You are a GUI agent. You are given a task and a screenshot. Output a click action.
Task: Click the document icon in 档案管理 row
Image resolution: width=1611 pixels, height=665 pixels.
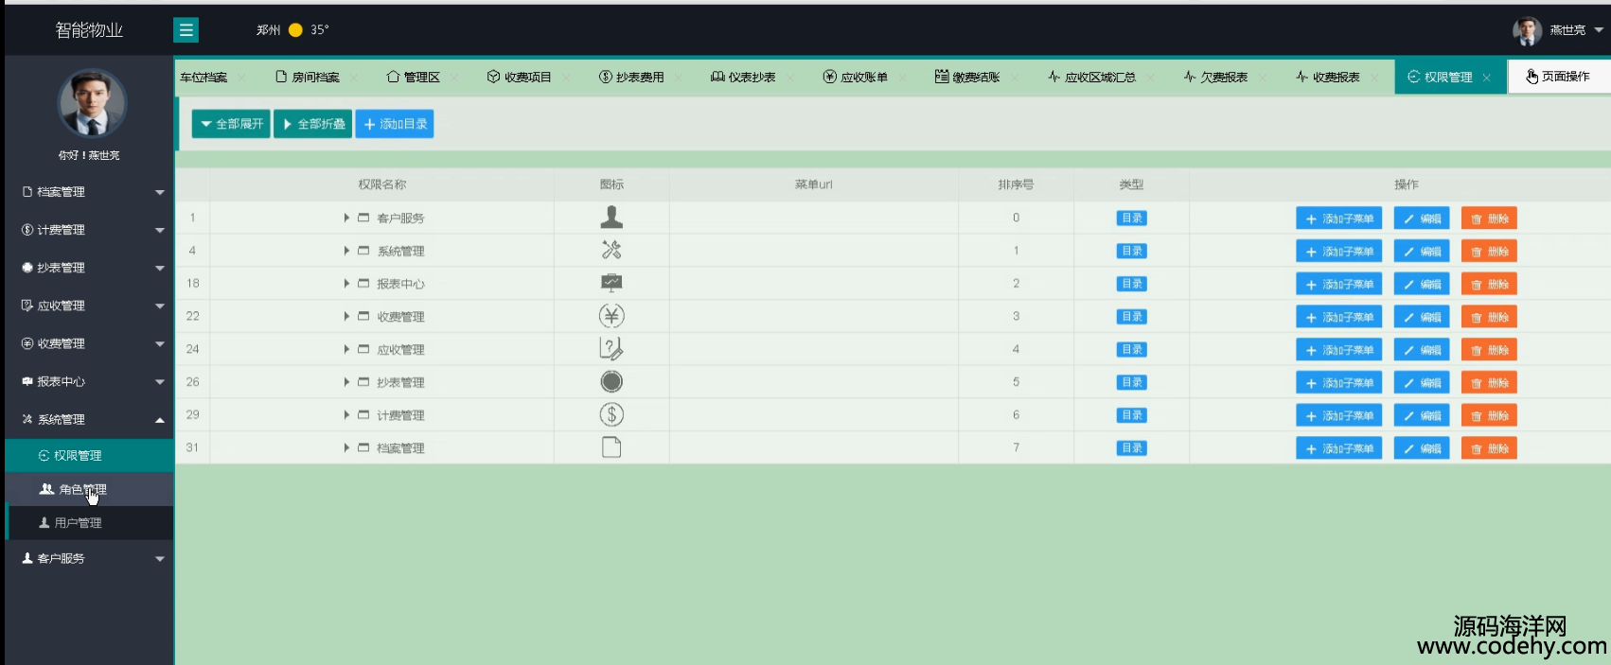pos(611,447)
